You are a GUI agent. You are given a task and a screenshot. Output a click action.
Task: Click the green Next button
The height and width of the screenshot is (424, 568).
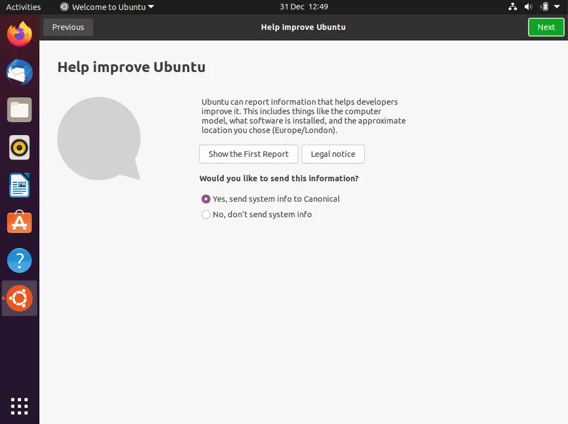(546, 27)
